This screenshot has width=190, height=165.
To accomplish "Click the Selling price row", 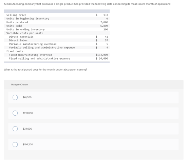I will point(57,15).
